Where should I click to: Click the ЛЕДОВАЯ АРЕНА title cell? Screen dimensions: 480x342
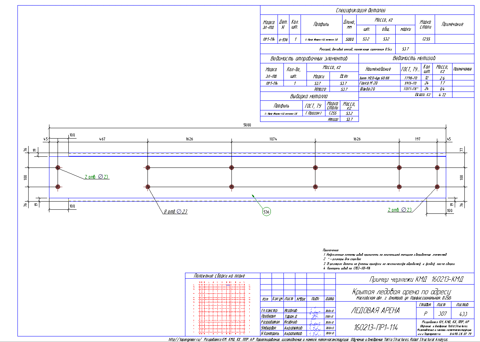tap(375, 311)
